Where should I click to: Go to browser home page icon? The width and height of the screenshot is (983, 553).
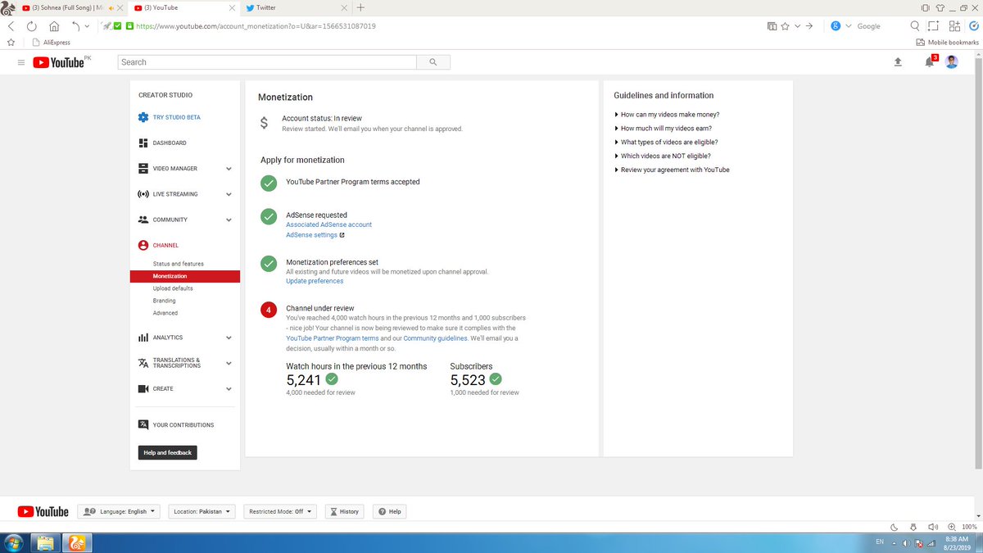pos(53,26)
